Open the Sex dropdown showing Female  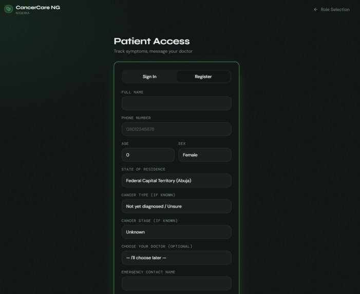point(205,155)
